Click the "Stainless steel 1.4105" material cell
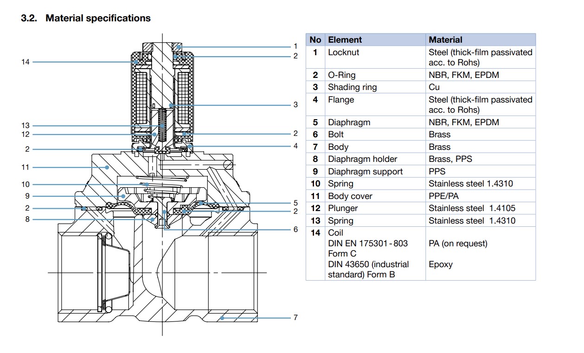Viewport: 584px width, 353px height. [472, 209]
